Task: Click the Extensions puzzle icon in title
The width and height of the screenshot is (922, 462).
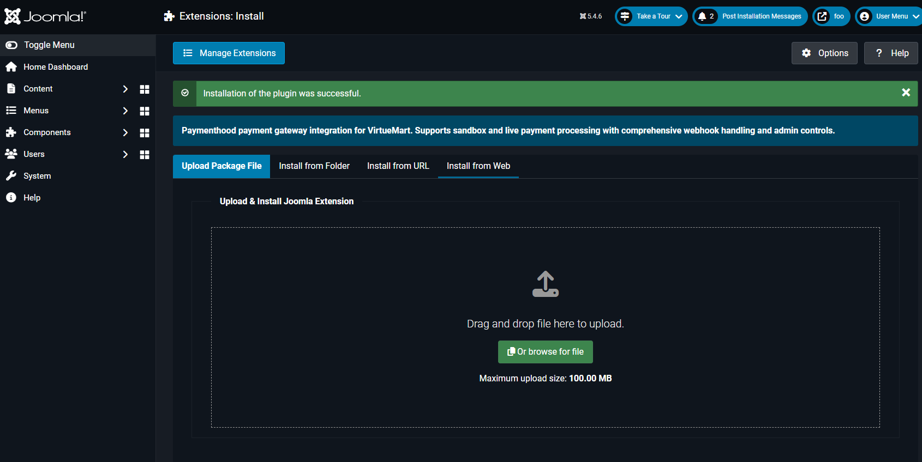Action: pyautogui.click(x=169, y=16)
